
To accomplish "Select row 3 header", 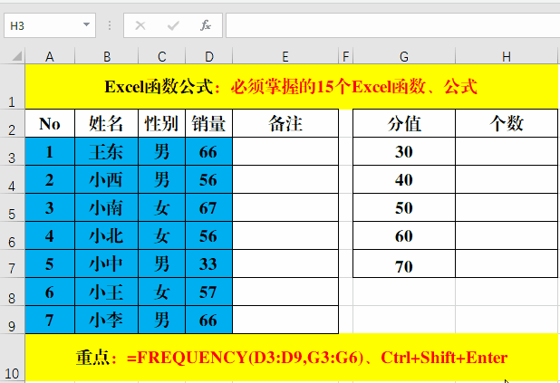I will pyautogui.click(x=12, y=151).
